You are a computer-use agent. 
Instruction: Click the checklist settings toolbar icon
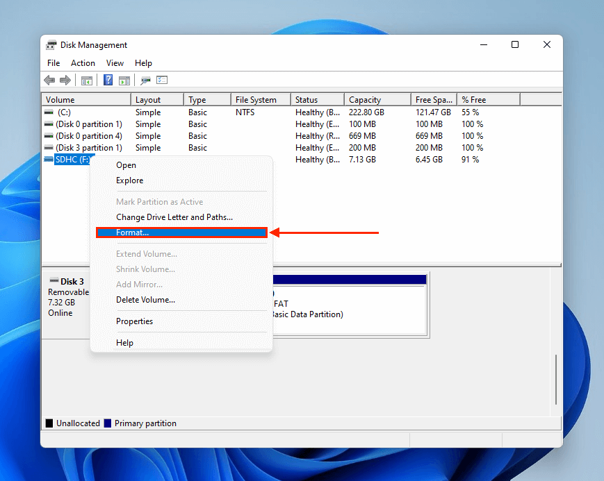(x=162, y=81)
